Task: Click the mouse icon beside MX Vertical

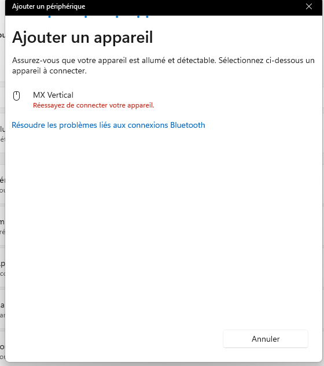Action: click(16, 96)
